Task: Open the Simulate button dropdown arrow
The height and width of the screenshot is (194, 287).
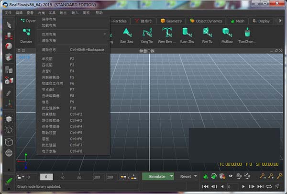Action: point(171,176)
